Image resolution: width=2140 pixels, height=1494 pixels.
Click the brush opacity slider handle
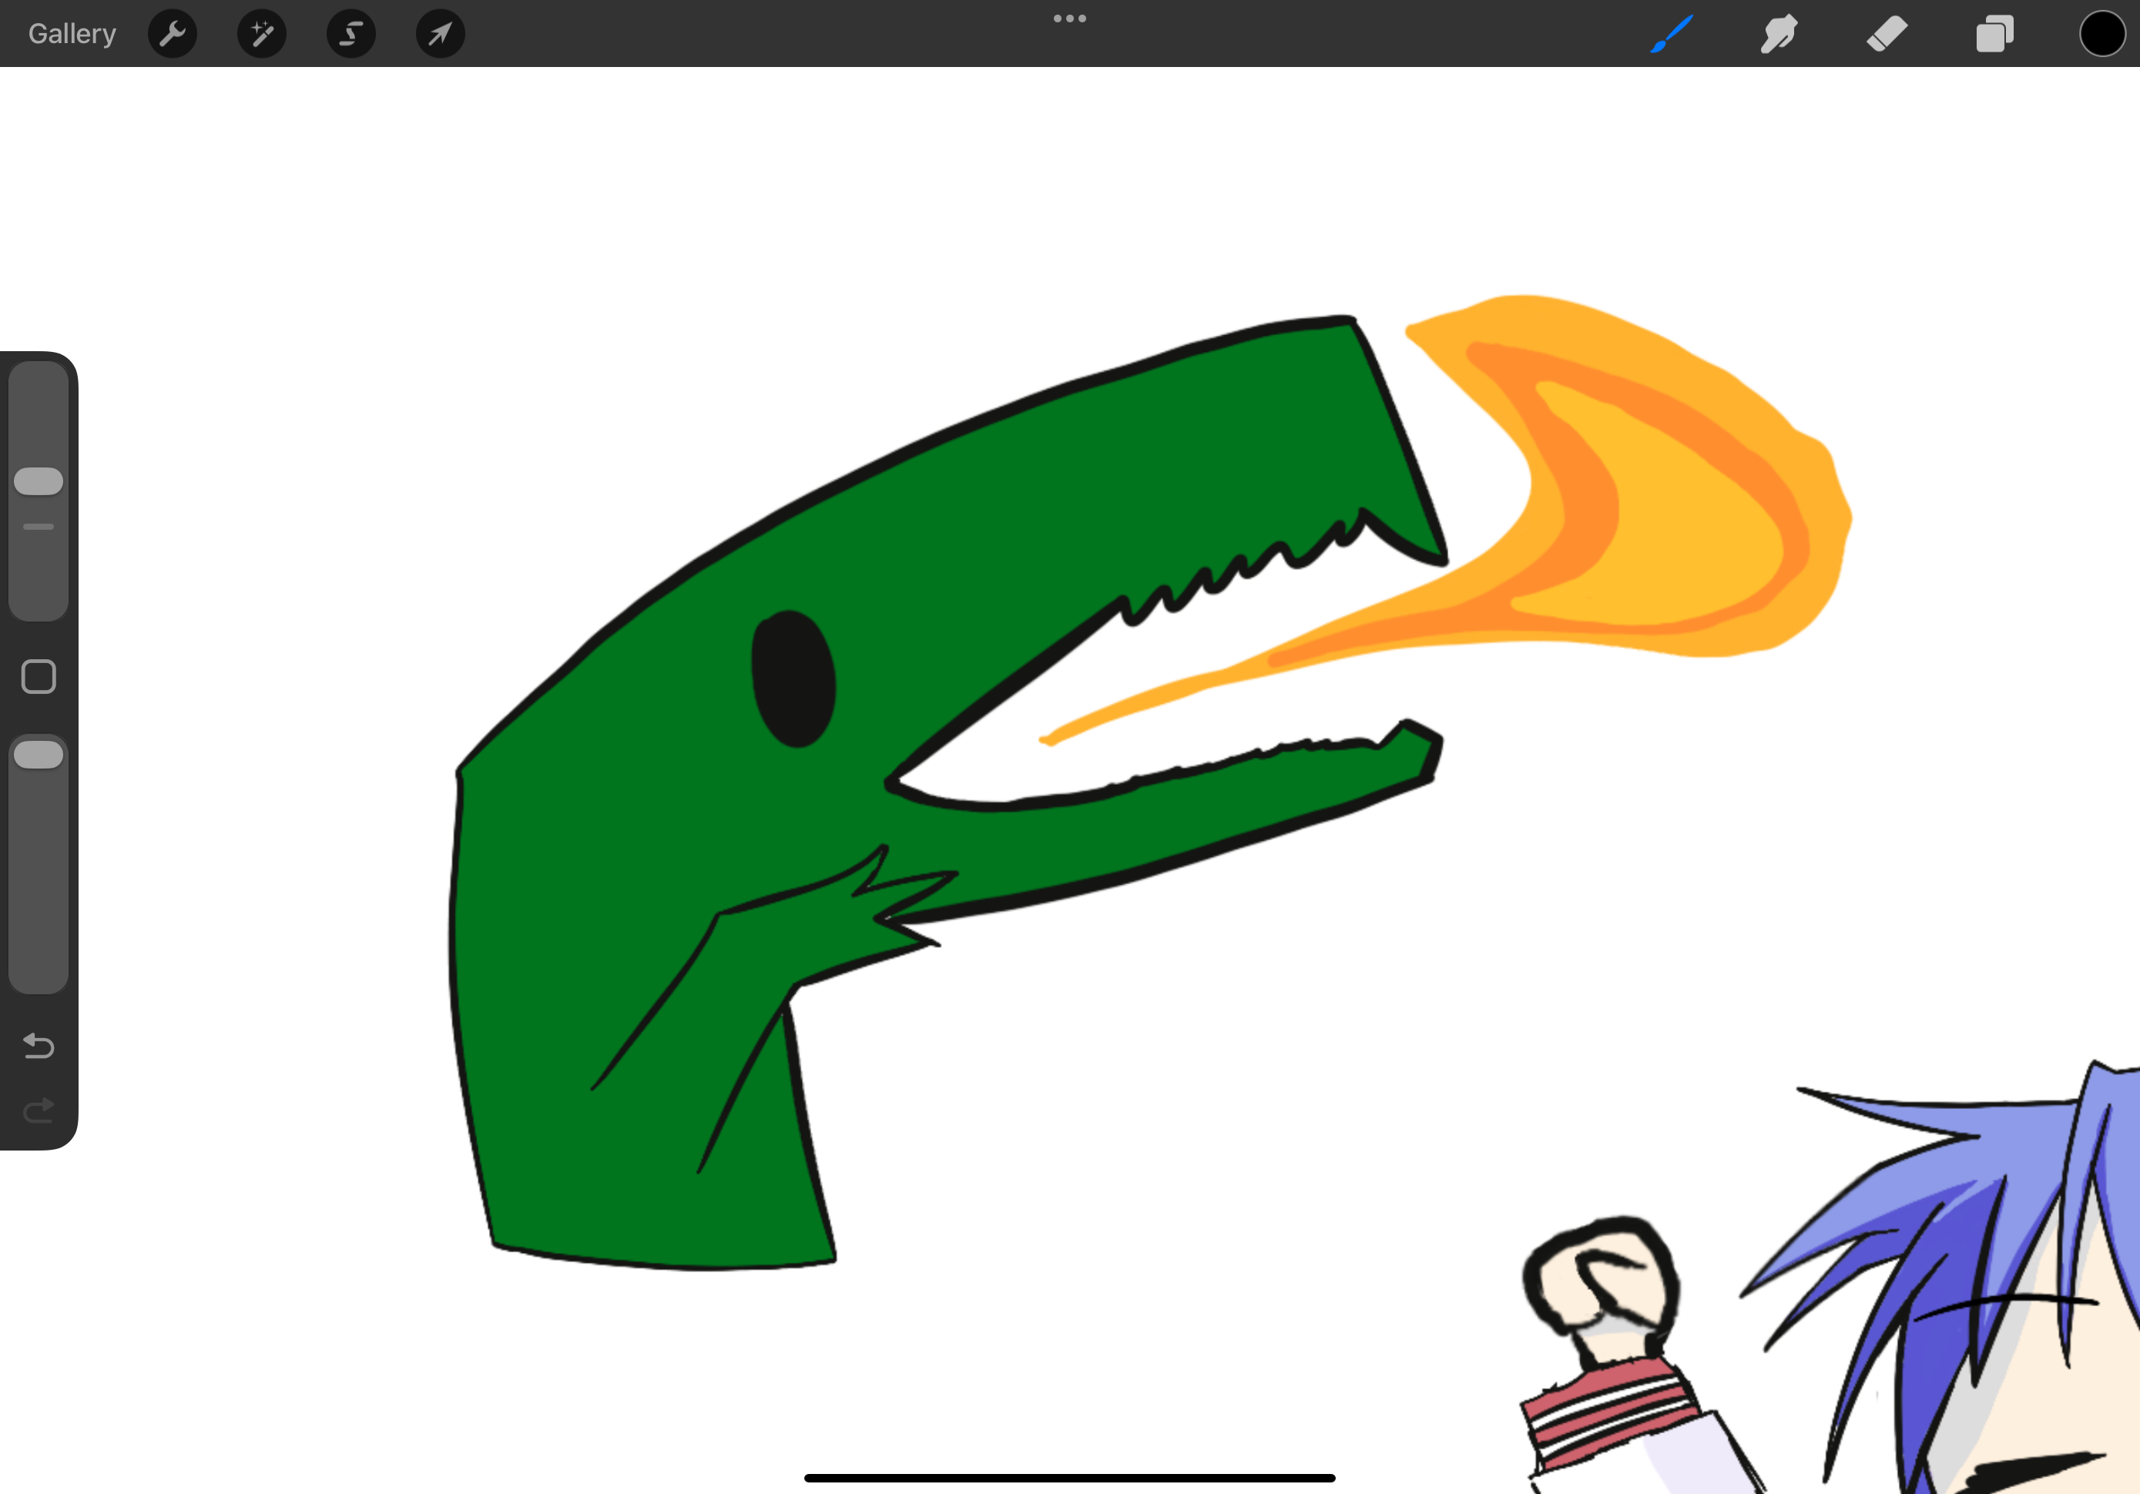pos(39,754)
